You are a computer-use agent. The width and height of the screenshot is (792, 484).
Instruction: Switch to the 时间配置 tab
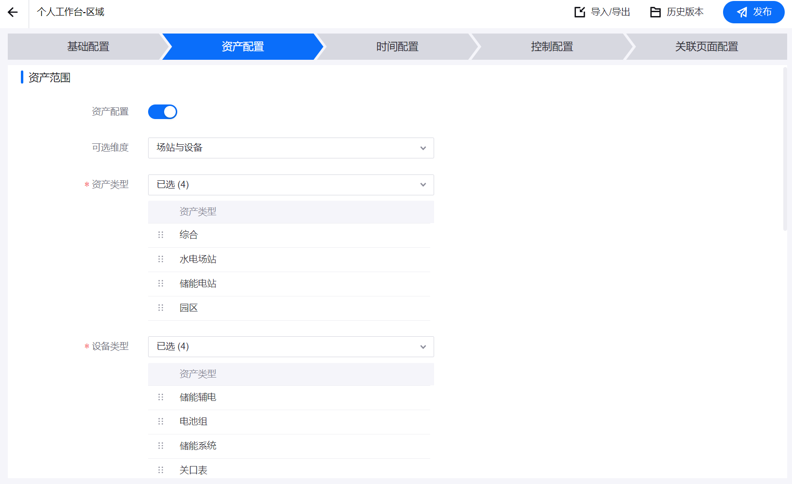pyautogui.click(x=396, y=46)
